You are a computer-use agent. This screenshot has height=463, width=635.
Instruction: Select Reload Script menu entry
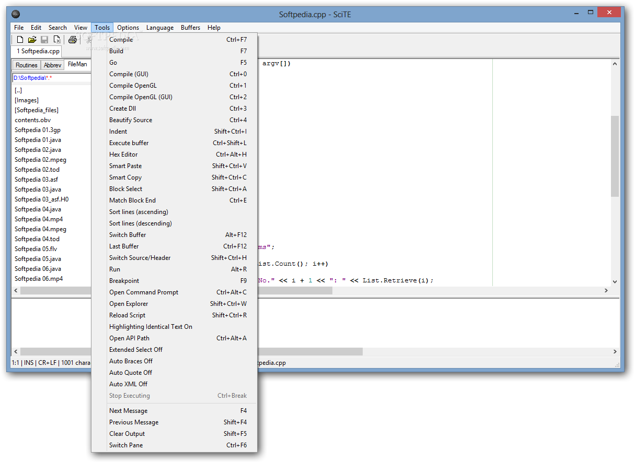pyautogui.click(x=175, y=315)
